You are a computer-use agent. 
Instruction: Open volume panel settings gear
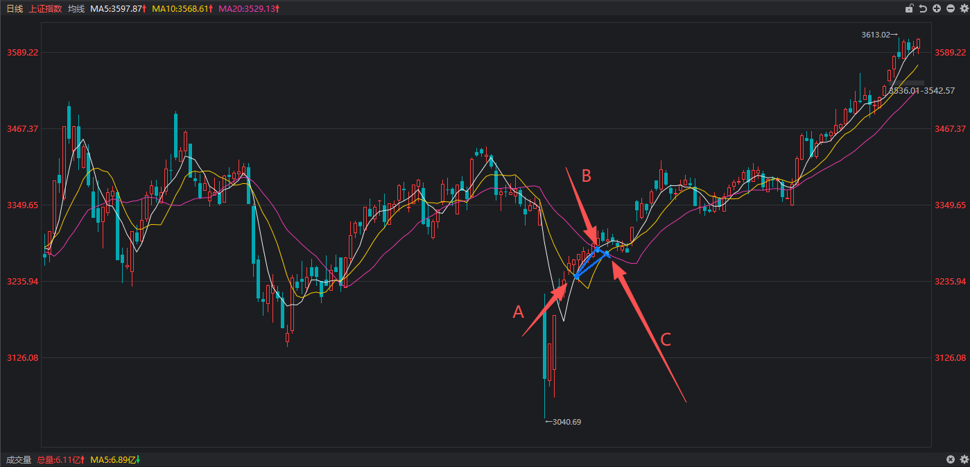tap(963, 460)
